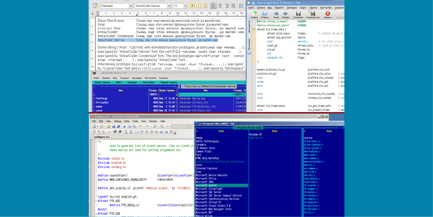Open Kate's Файл menu
Viewport: 433px width, 217px height.
point(251,8)
